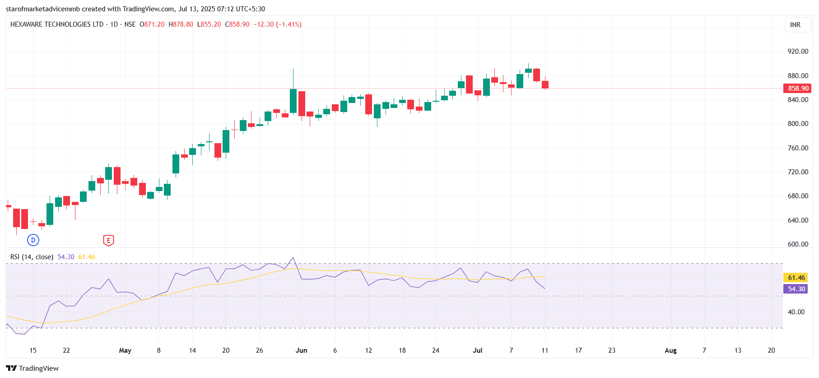This screenshot has height=378, width=819.
Task: Click the yellow 61.46 RSI axis tag
Action: [x=796, y=278]
